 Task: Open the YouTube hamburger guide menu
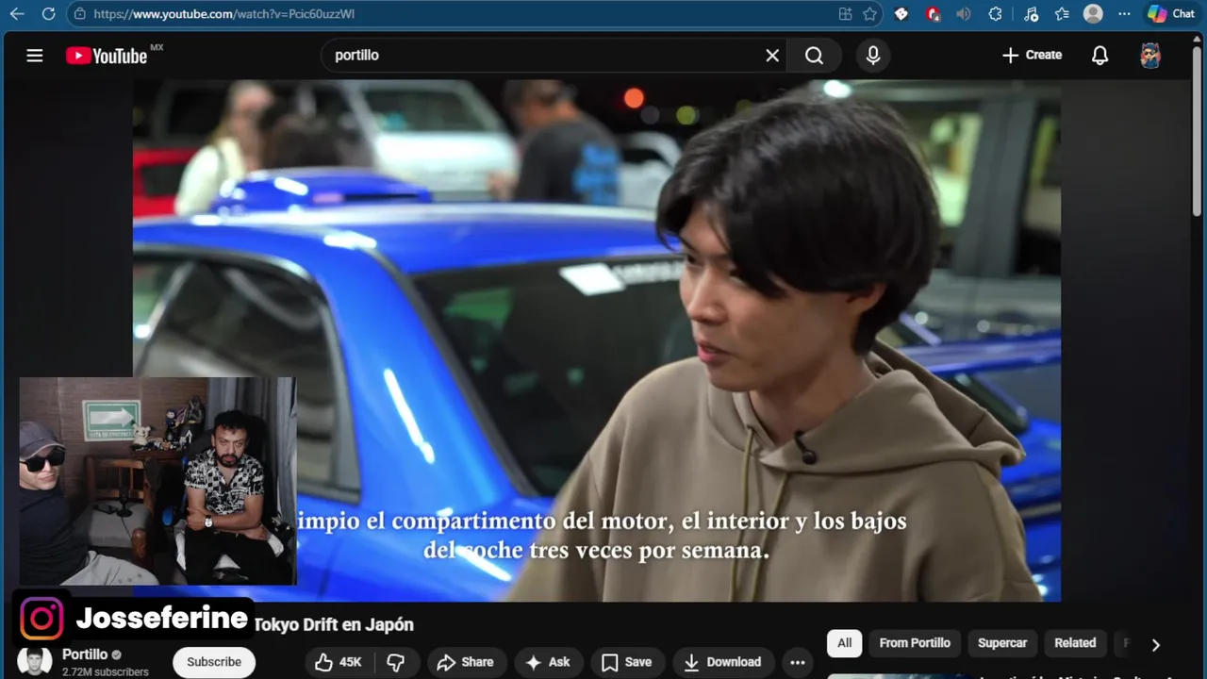tap(35, 56)
